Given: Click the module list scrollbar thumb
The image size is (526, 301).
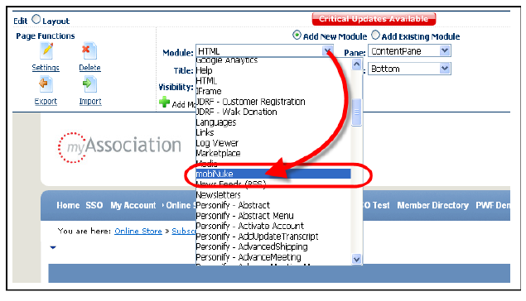Looking at the screenshot, I should click(x=356, y=112).
